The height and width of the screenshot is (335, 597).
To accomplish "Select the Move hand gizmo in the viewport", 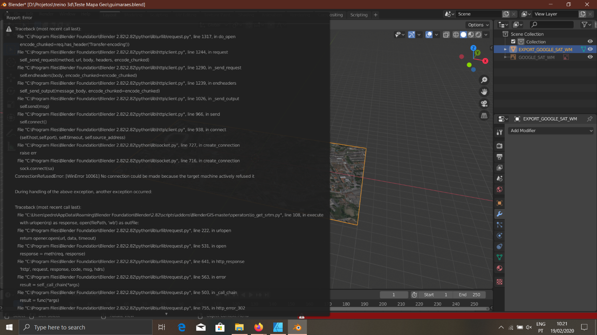I will [x=484, y=92].
